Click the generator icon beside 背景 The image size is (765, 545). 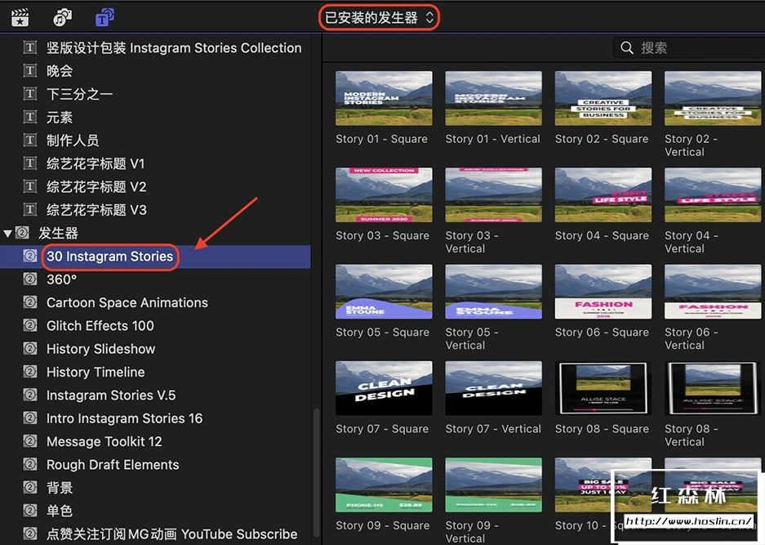[x=29, y=487]
